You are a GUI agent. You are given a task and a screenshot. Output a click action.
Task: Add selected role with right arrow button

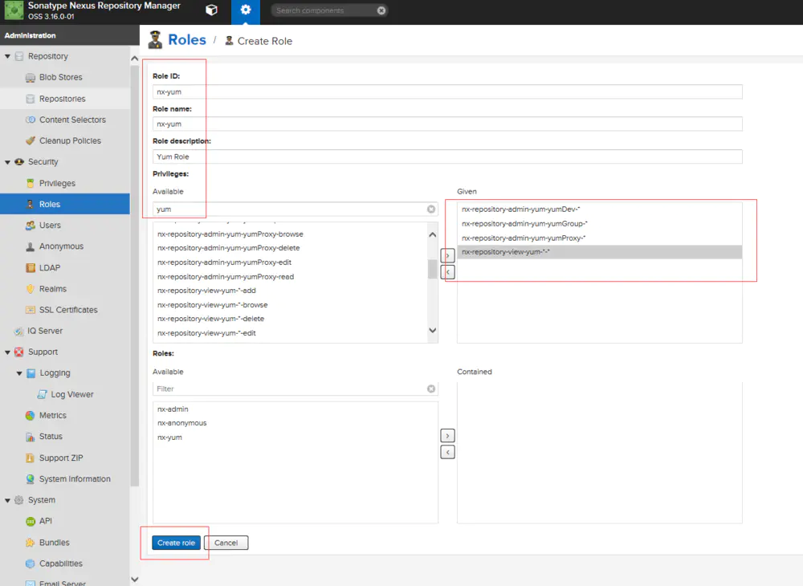pos(447,436)
